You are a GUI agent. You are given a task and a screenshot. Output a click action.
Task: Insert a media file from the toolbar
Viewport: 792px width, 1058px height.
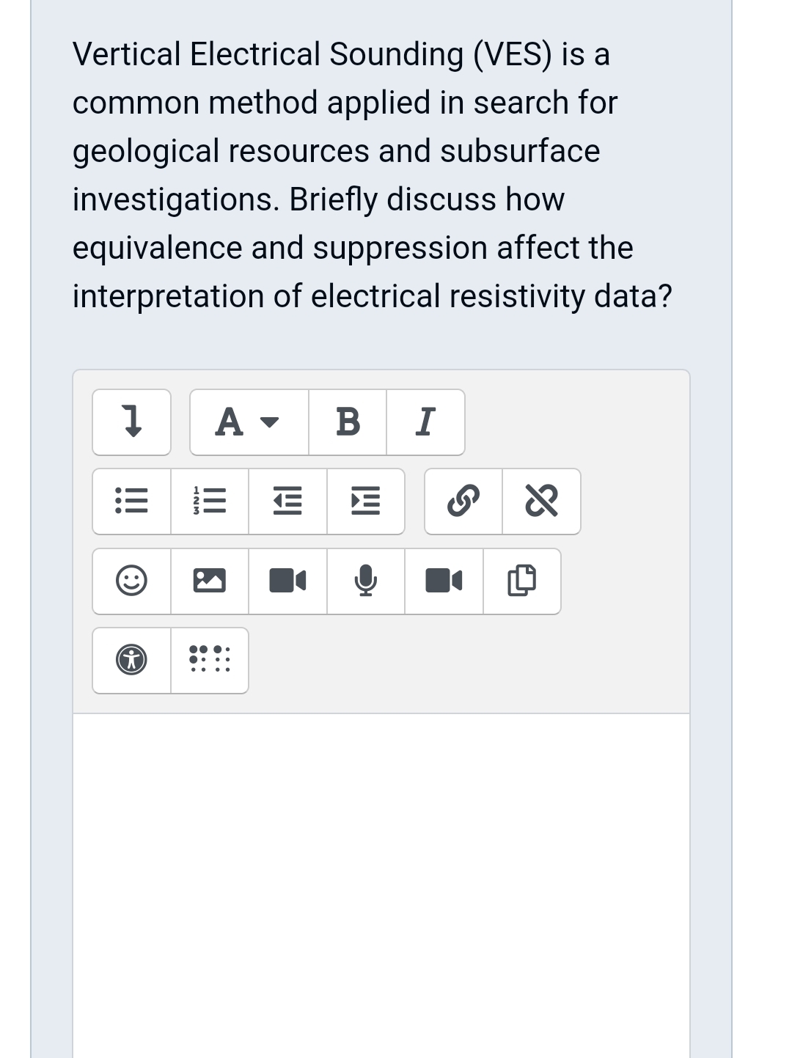pyautogui.click(x=287, y=581)
